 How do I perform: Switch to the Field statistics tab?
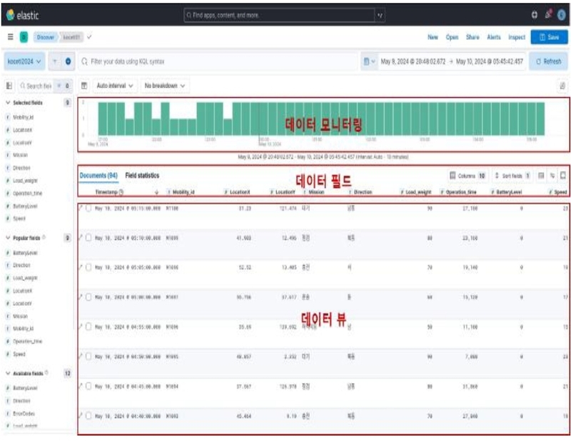(142, 175)
